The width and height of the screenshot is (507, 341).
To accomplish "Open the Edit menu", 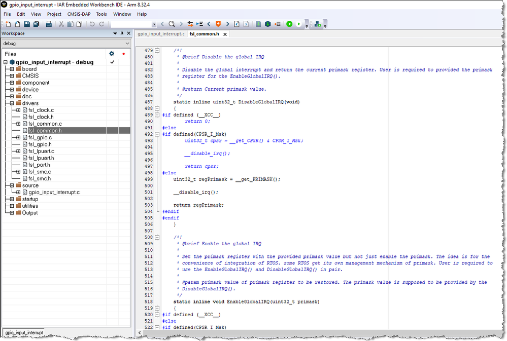I will (x=21, y=14).
